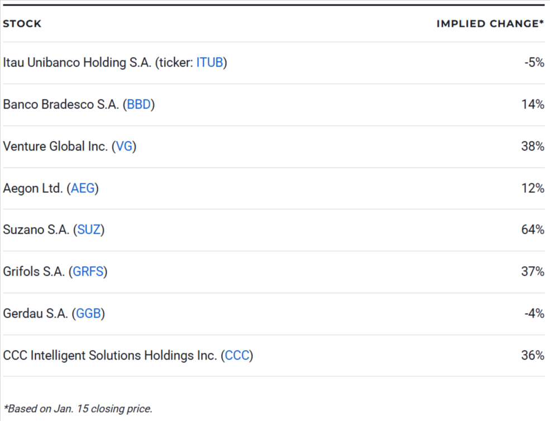Select the text Grifols S.A.
Screen dimensions: 550x421
point(34,271)
